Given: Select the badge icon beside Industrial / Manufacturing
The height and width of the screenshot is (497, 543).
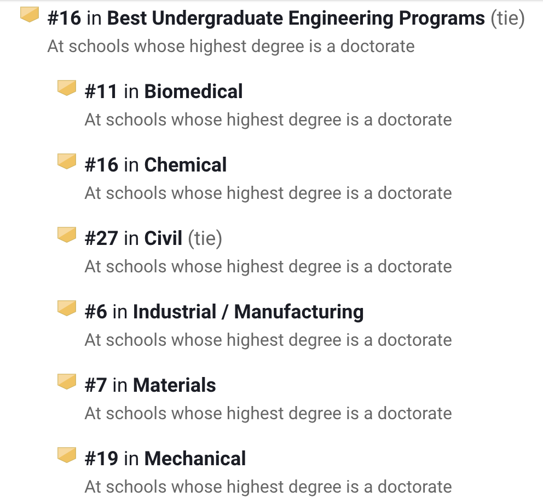Looking at the screenshot, I should [x=66, y=308].
